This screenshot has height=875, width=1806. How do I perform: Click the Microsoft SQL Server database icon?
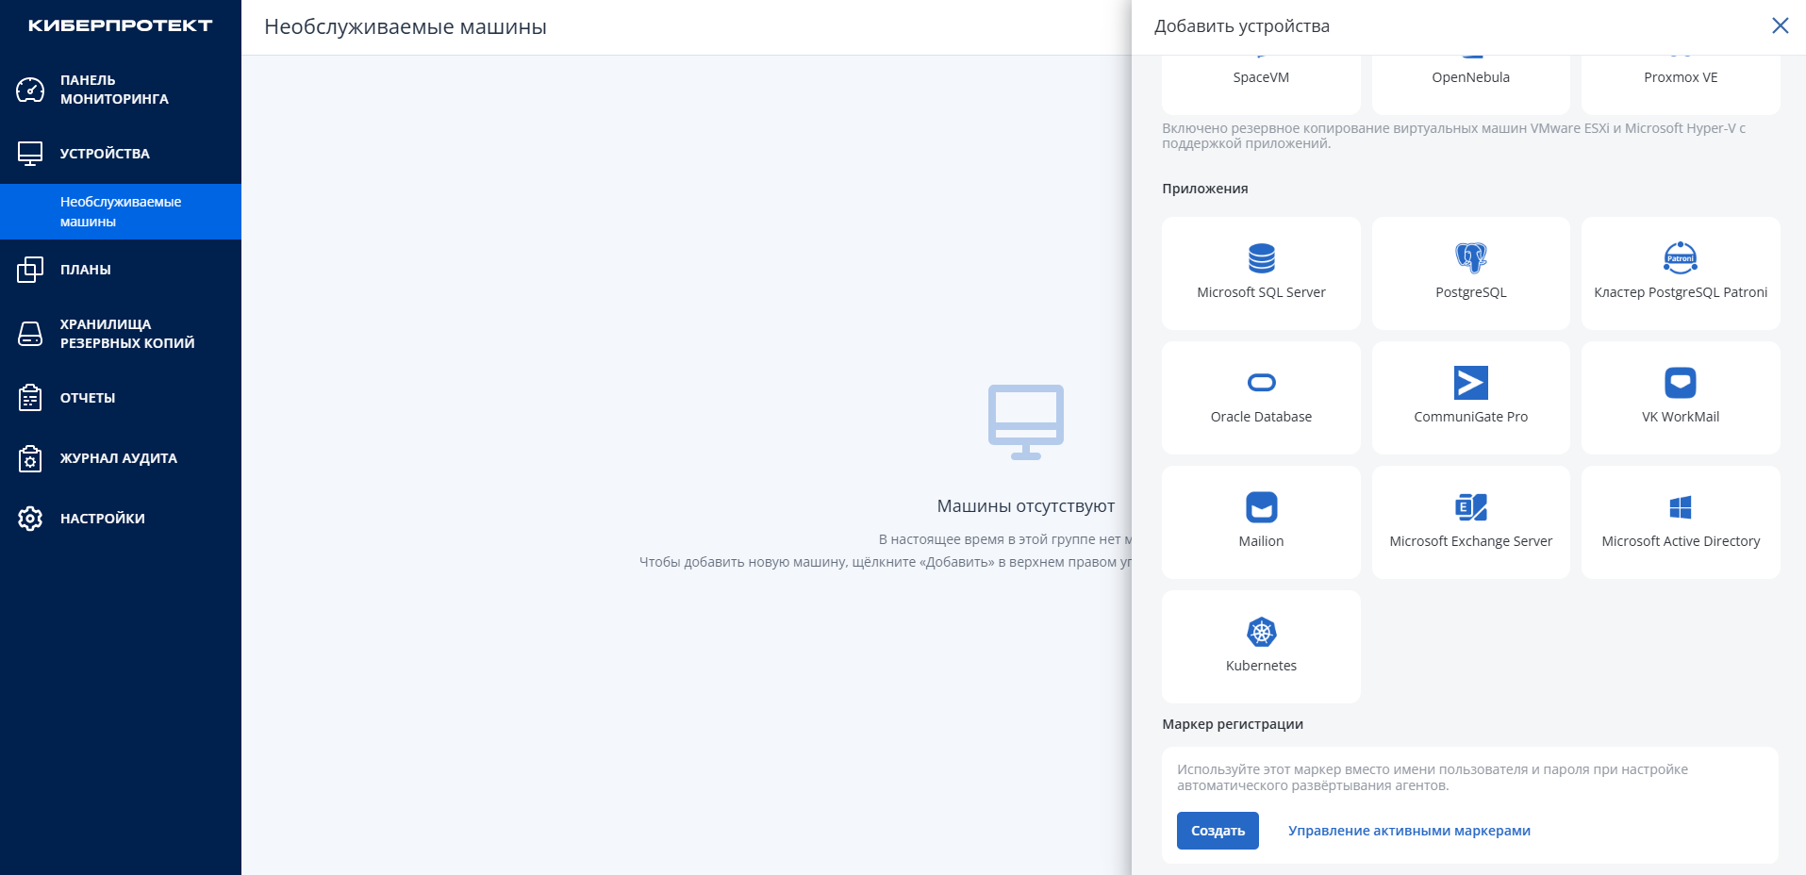coord(1261,258)
